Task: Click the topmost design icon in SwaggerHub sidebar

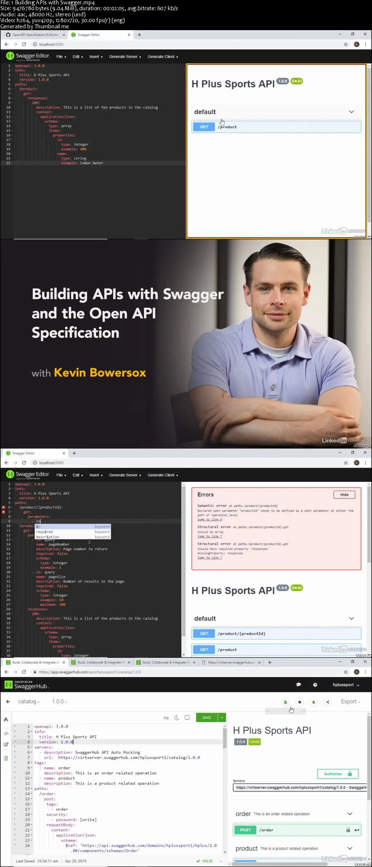Action: [6, 720]
